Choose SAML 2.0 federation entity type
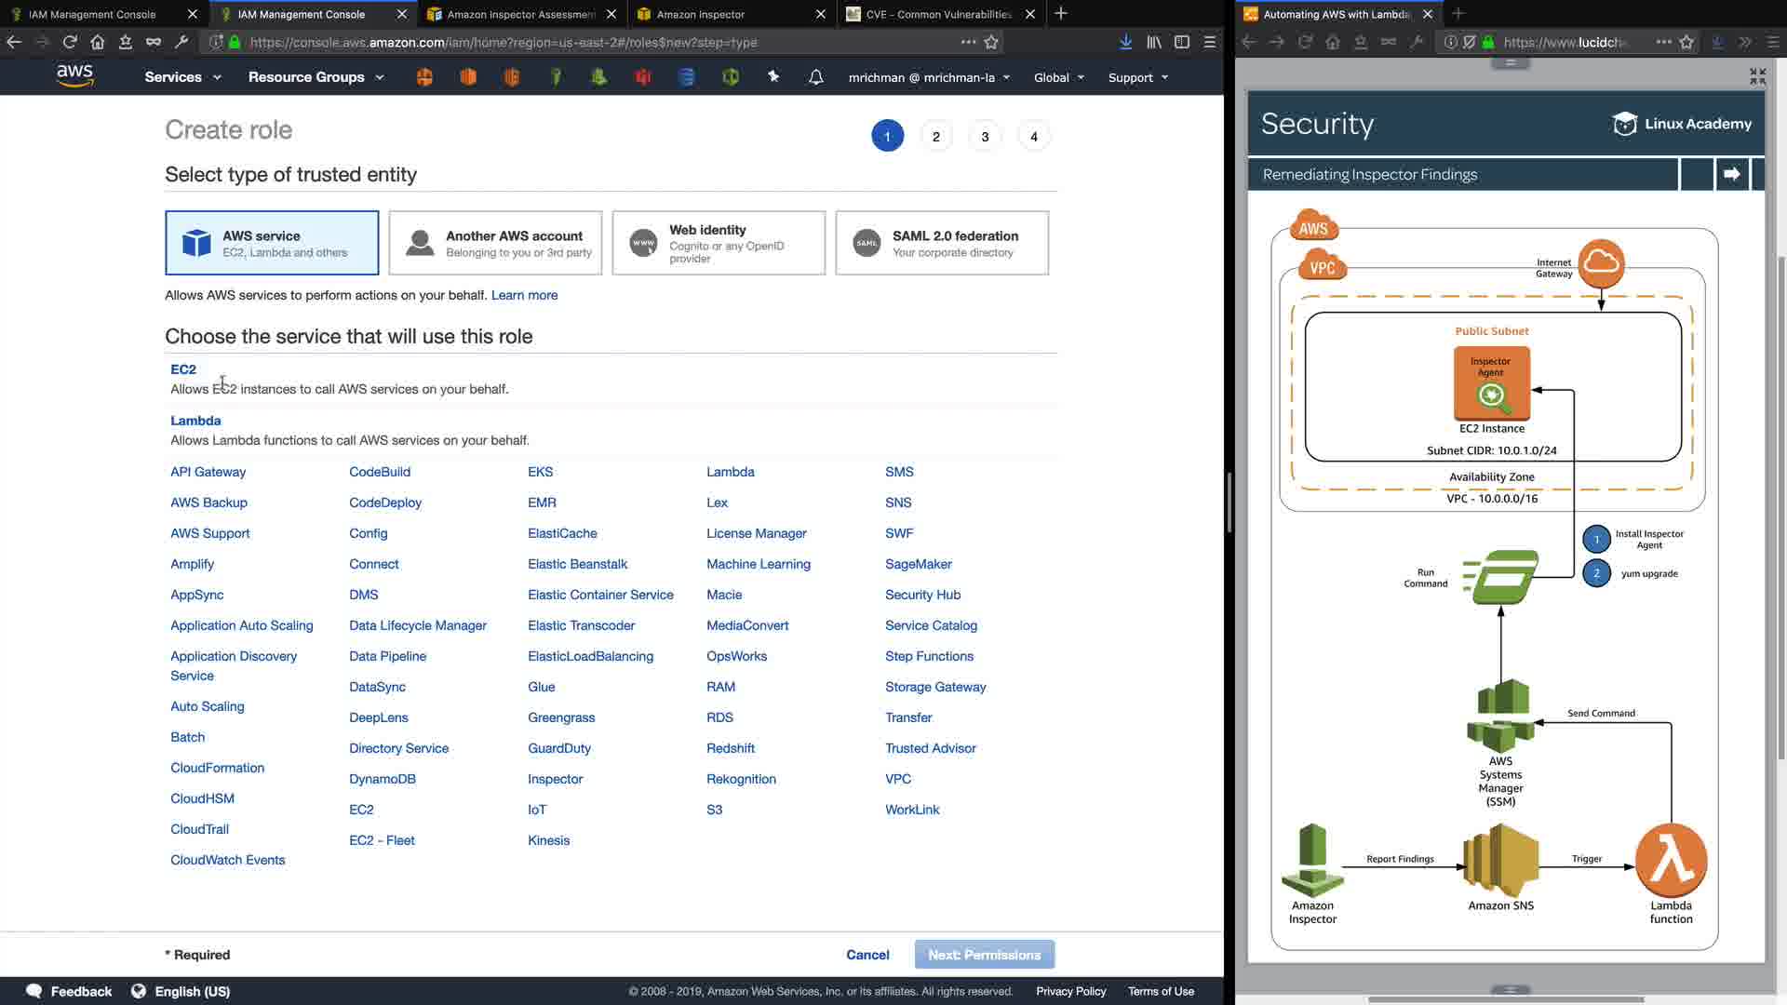Viewport: 1787px width, 1005px height. 942,243
